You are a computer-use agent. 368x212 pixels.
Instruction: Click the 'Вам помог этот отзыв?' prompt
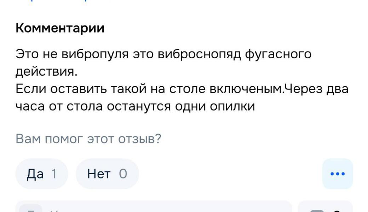point(88,139)
